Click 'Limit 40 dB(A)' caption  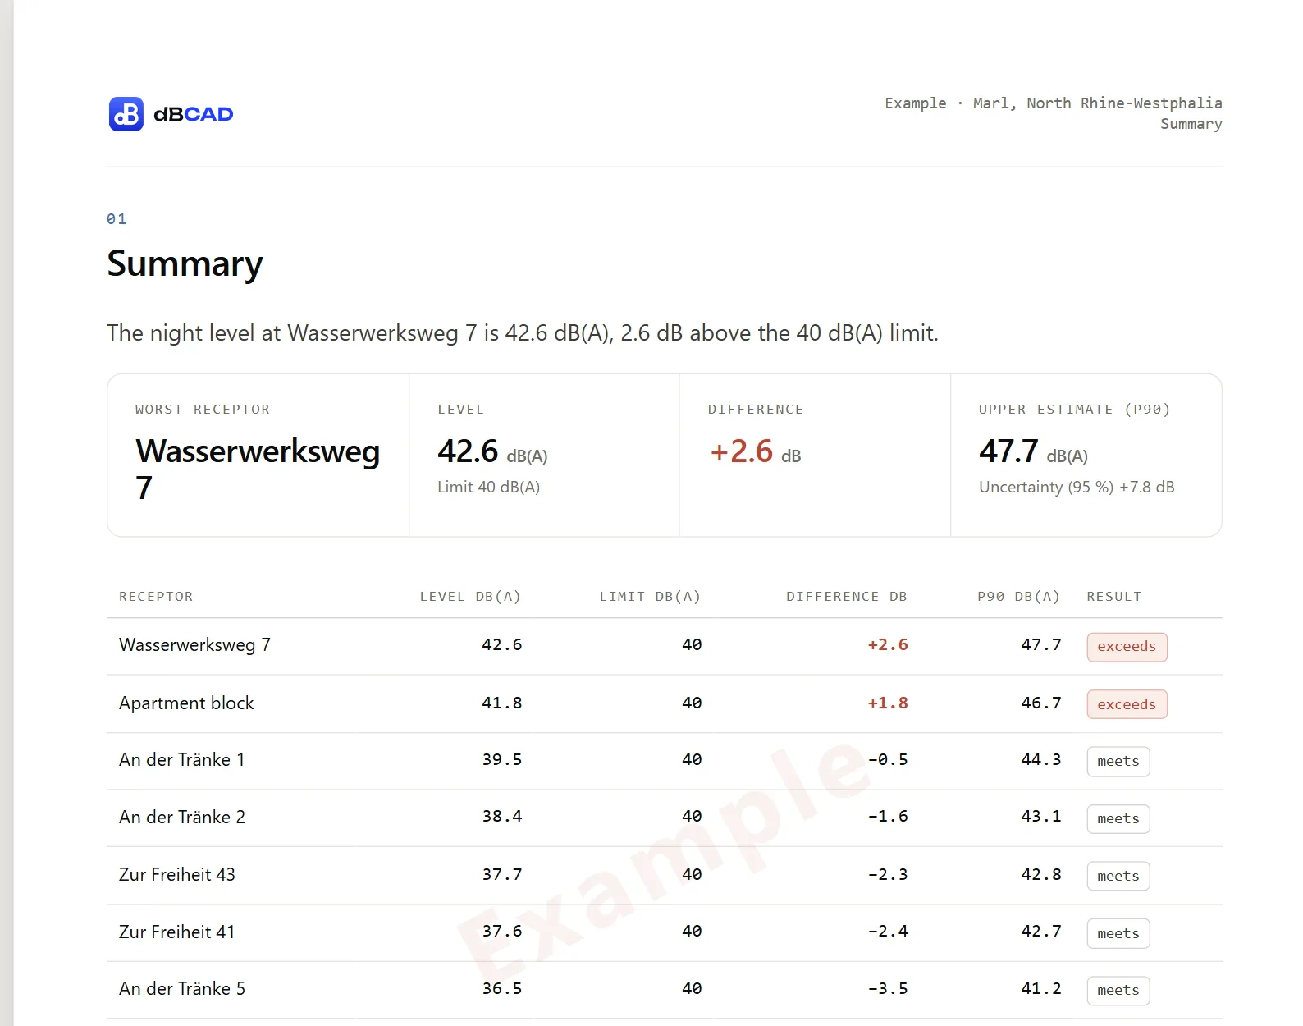coord(488,487)
